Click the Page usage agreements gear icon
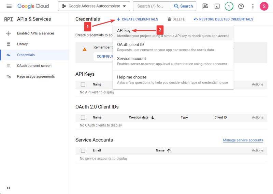This screenshot has height=194, width=273. (8, 77)
